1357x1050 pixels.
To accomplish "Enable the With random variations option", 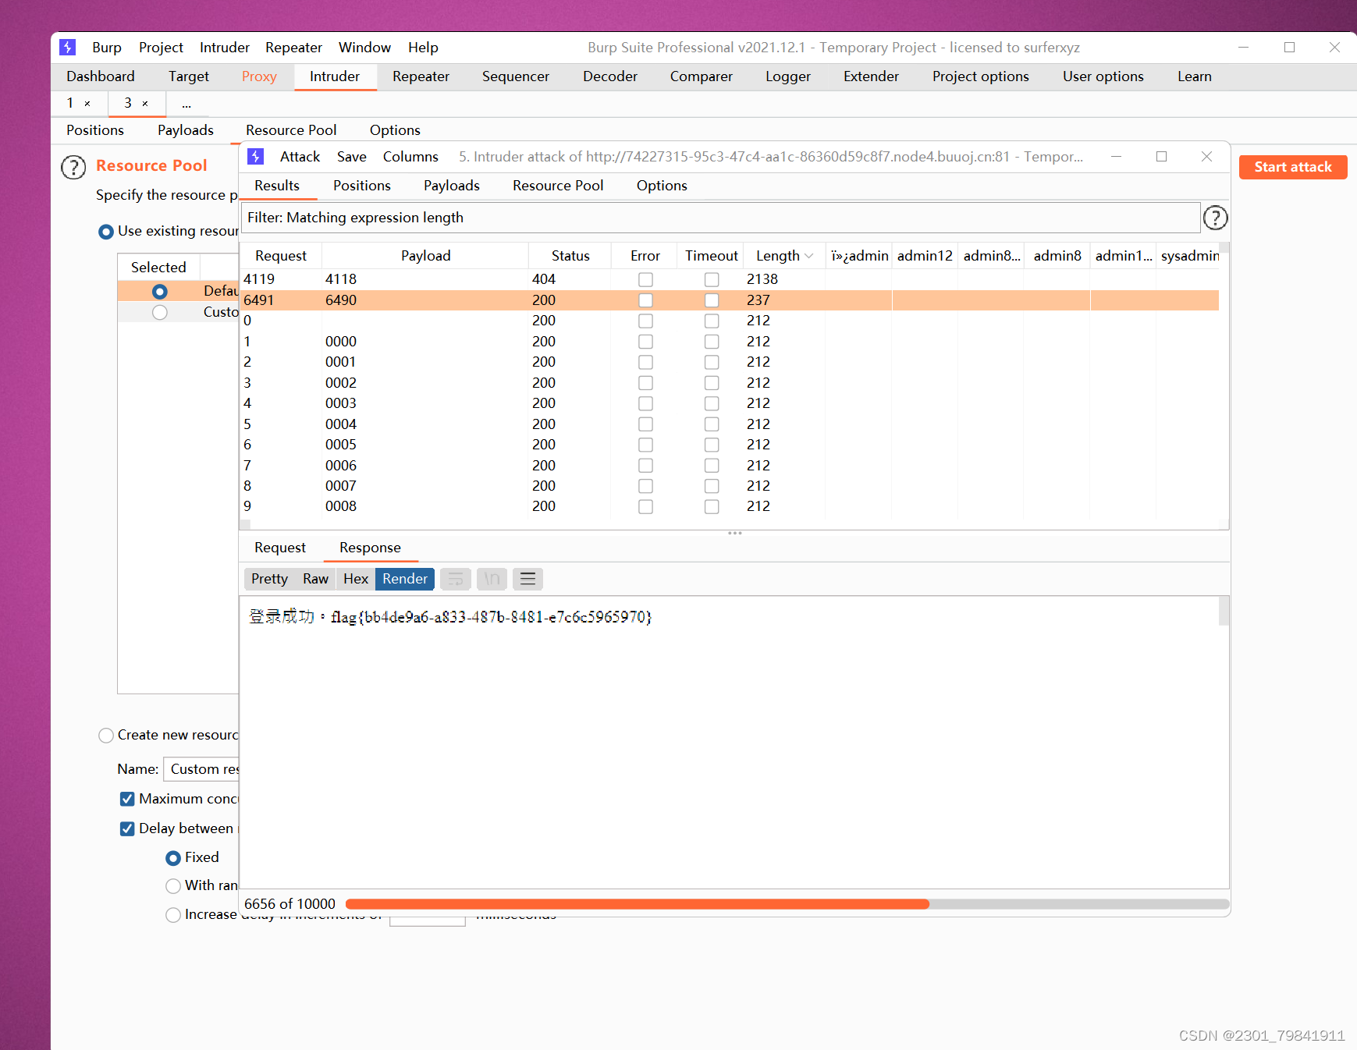I will (x=173, y=885).
